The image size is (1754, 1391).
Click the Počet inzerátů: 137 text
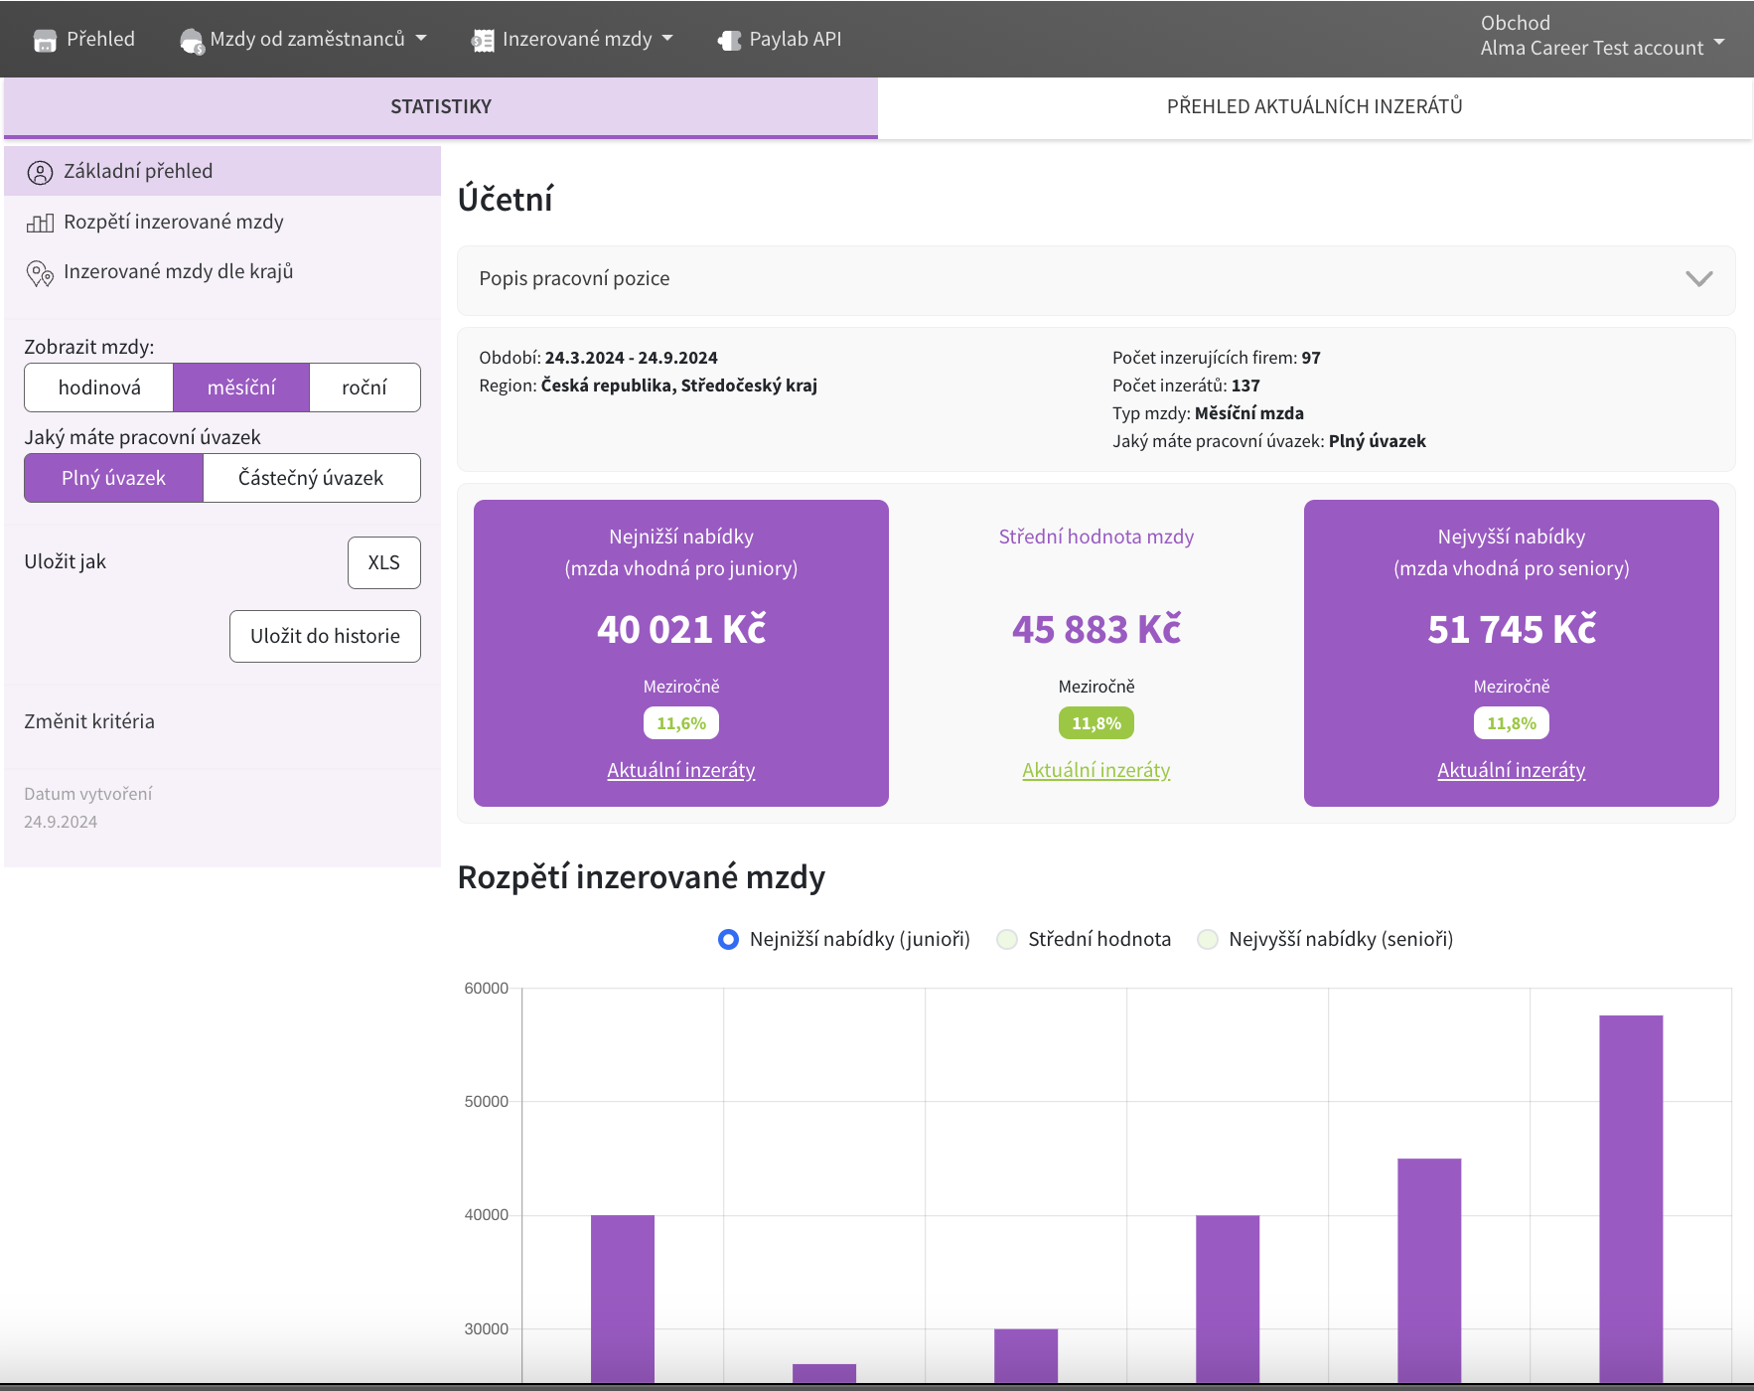pyautogui.click(x=1186, y=386)
